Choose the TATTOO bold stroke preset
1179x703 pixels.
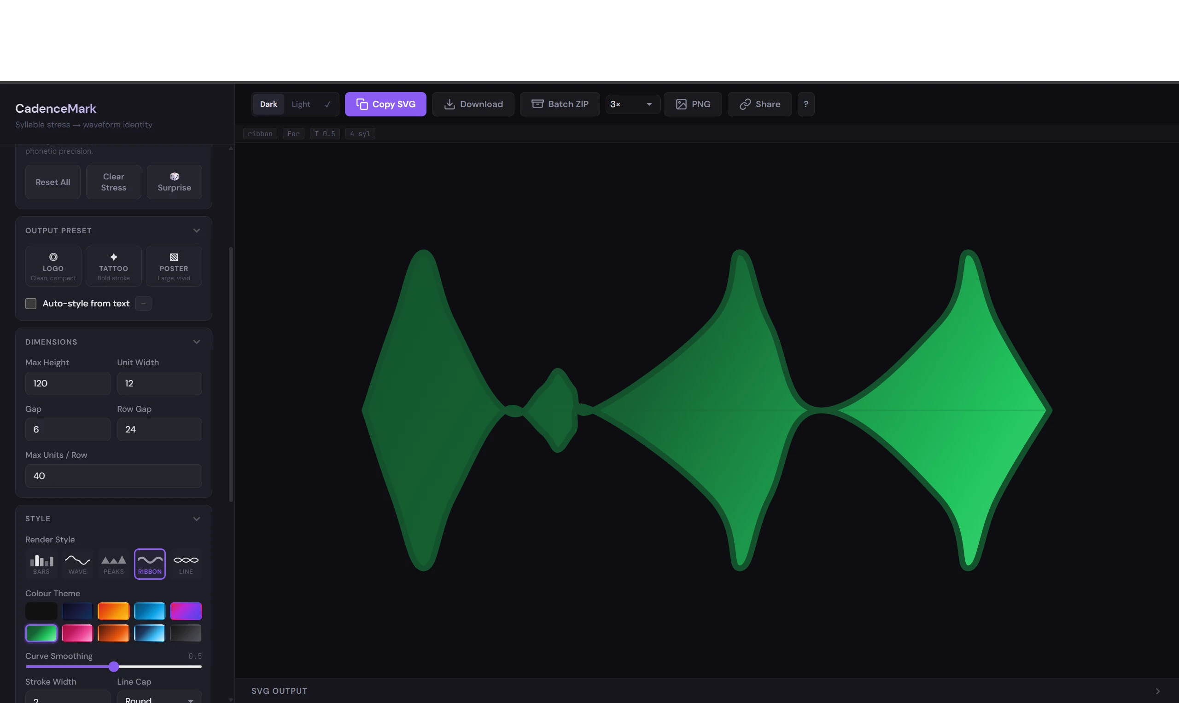click(x=113, y=266)
